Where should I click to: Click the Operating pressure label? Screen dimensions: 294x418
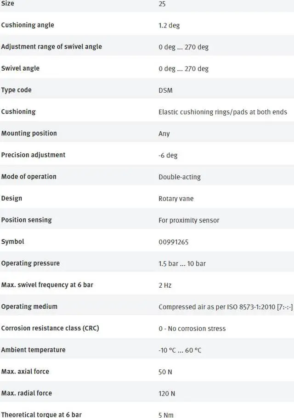[30, 263]
